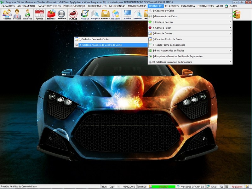
Task: Click the key icon after FpqSystem
Action: click(x=247, y=186)
